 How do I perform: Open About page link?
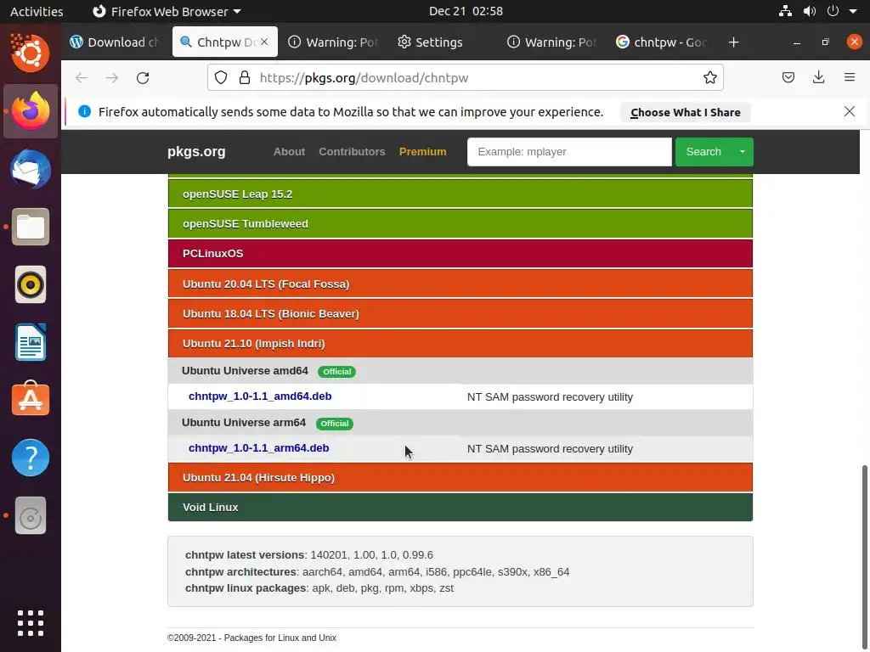coord(289,151)
